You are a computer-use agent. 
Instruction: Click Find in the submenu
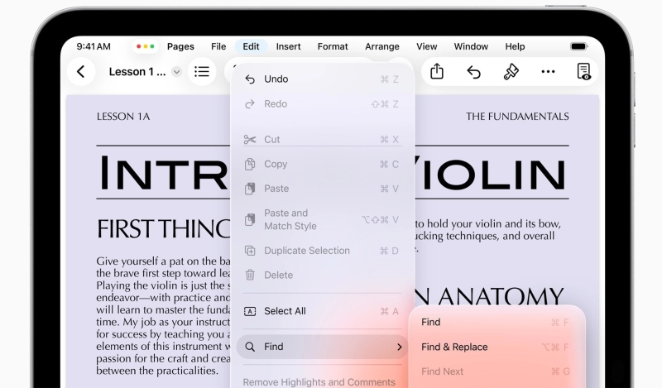click(x=431, y=322)
